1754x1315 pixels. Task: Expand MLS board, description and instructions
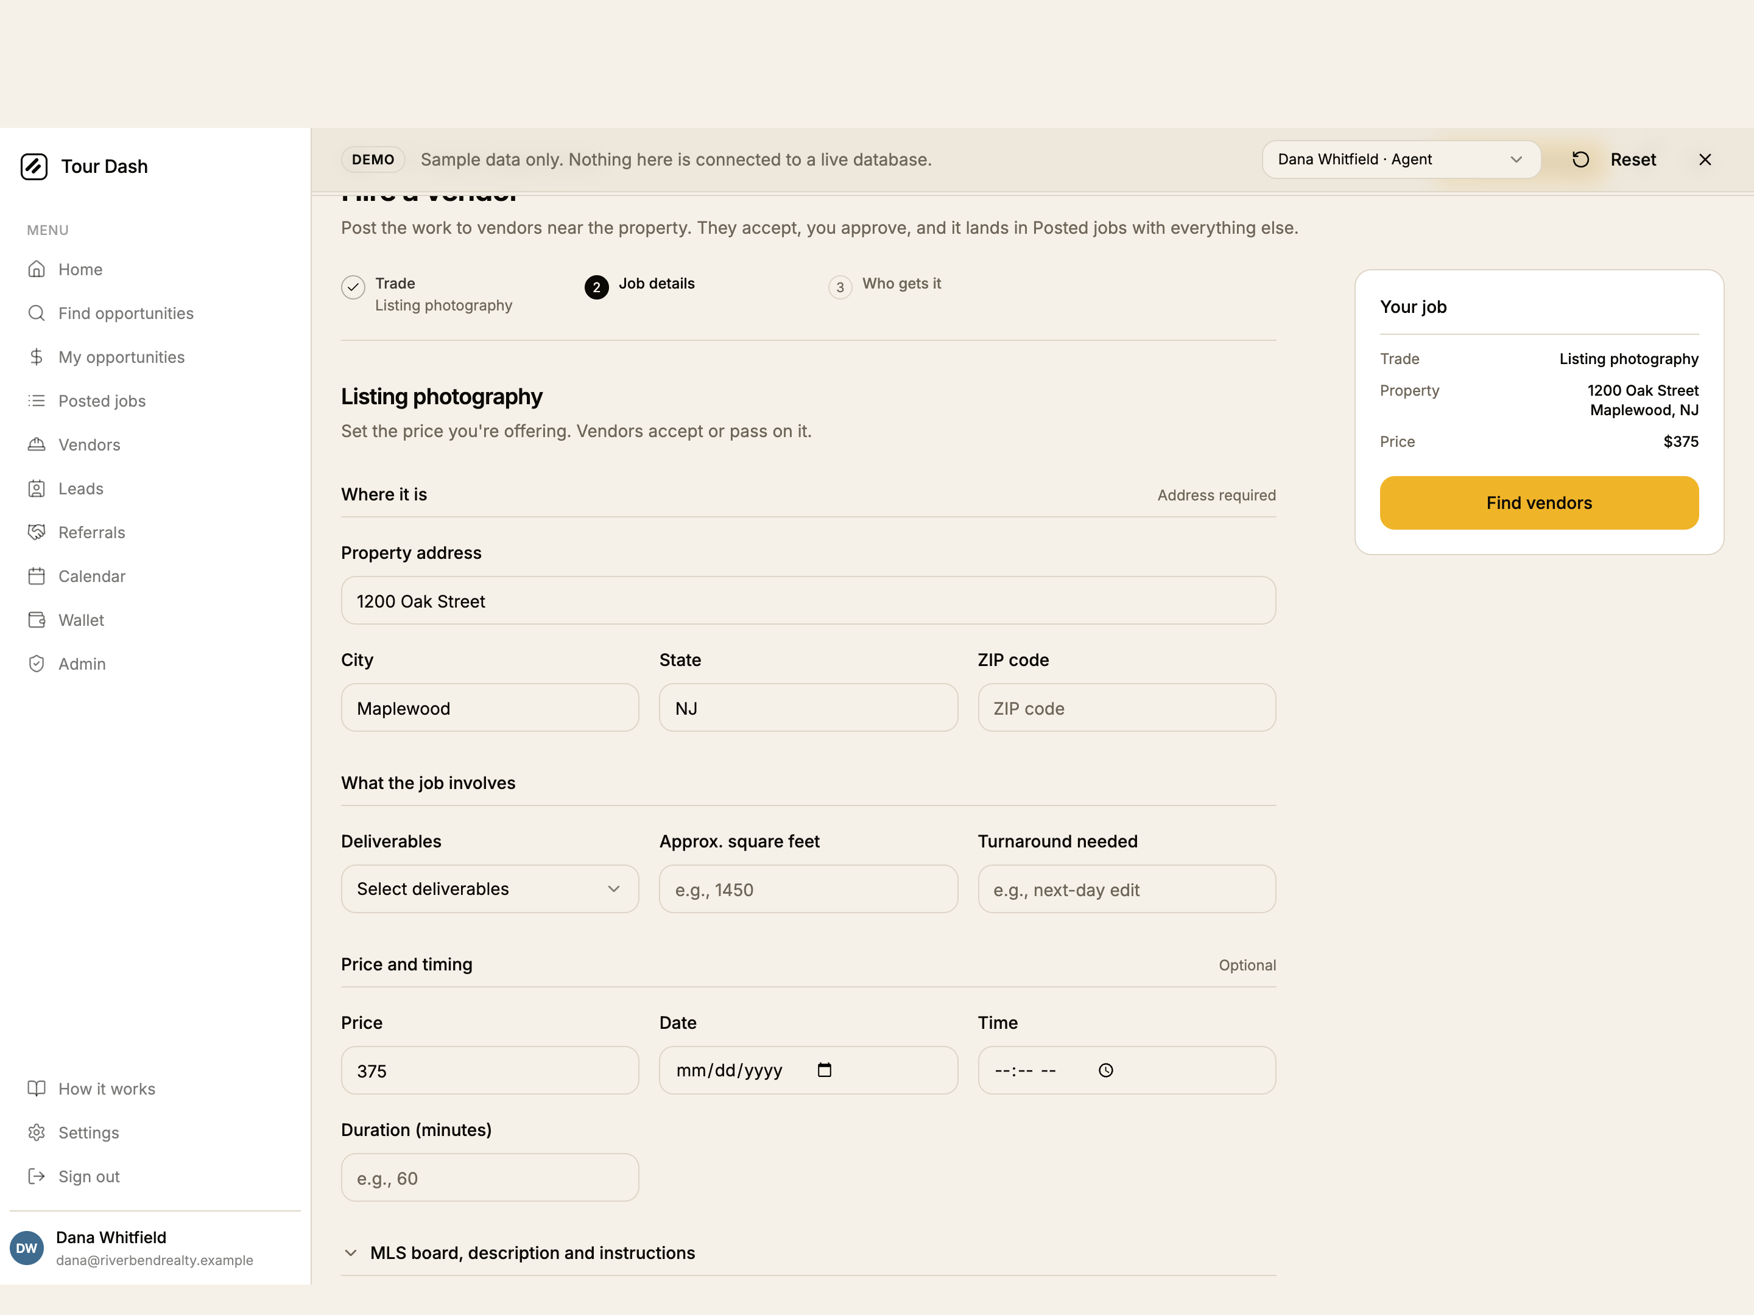click(808, 1253)
